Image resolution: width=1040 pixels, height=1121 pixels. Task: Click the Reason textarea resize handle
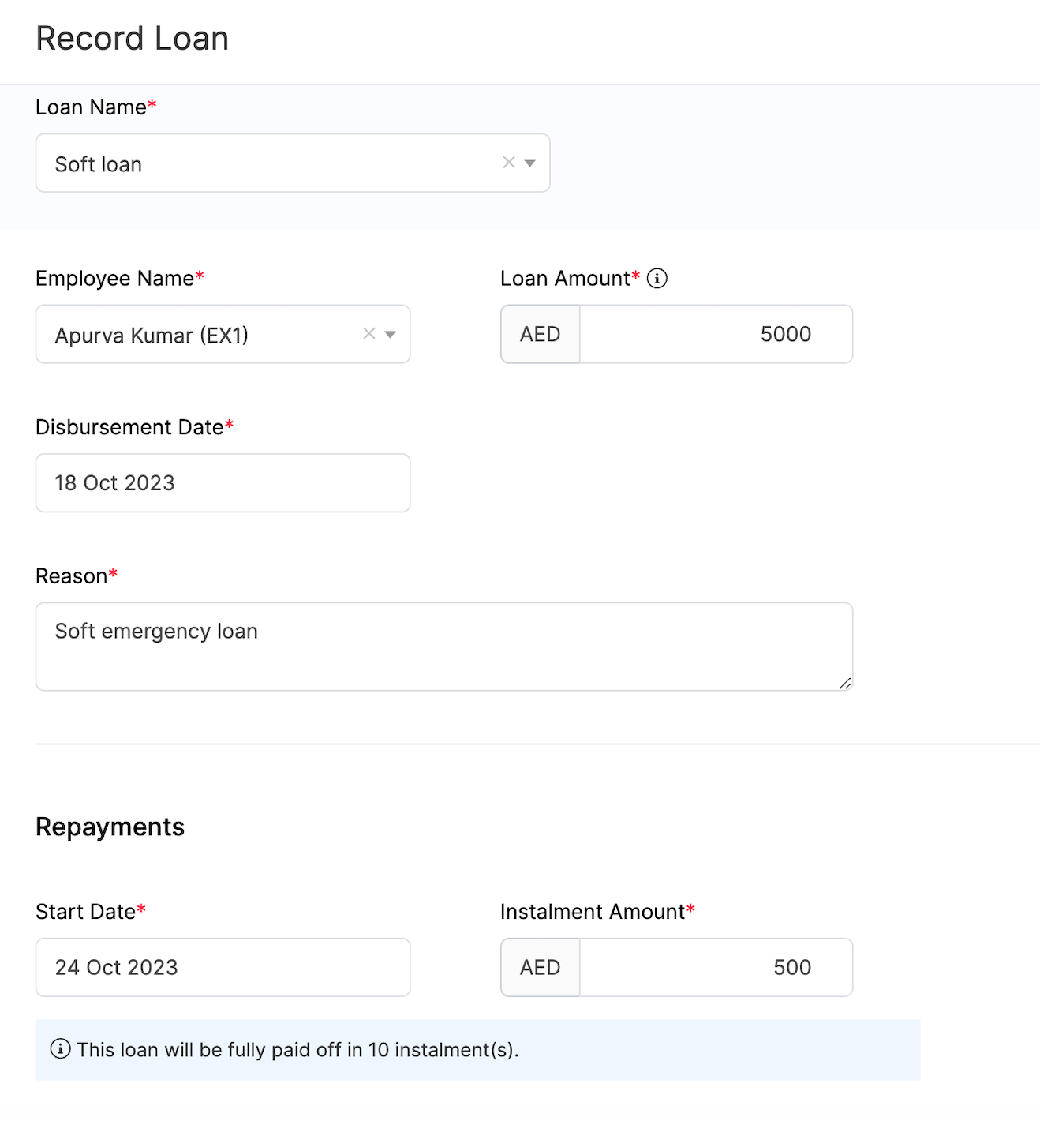(x=845, y=684)
